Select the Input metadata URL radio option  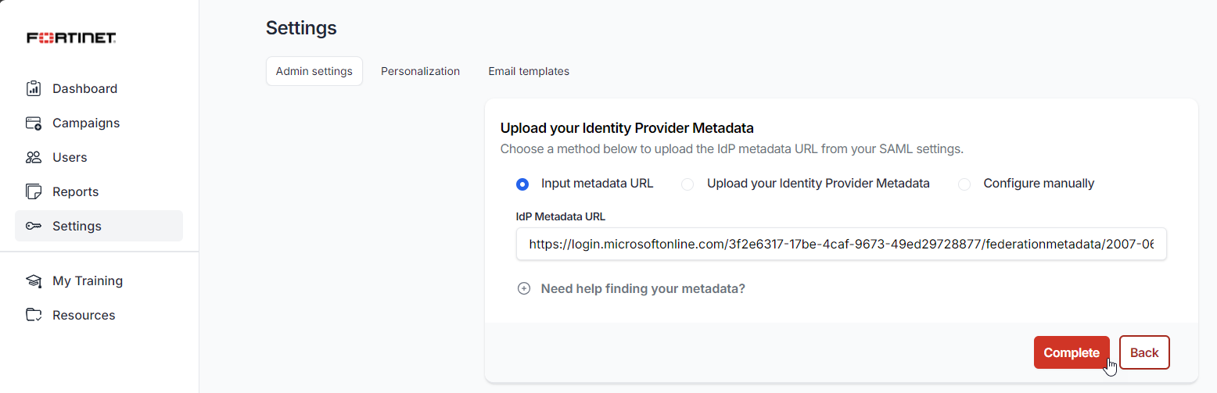pos(522,184)
